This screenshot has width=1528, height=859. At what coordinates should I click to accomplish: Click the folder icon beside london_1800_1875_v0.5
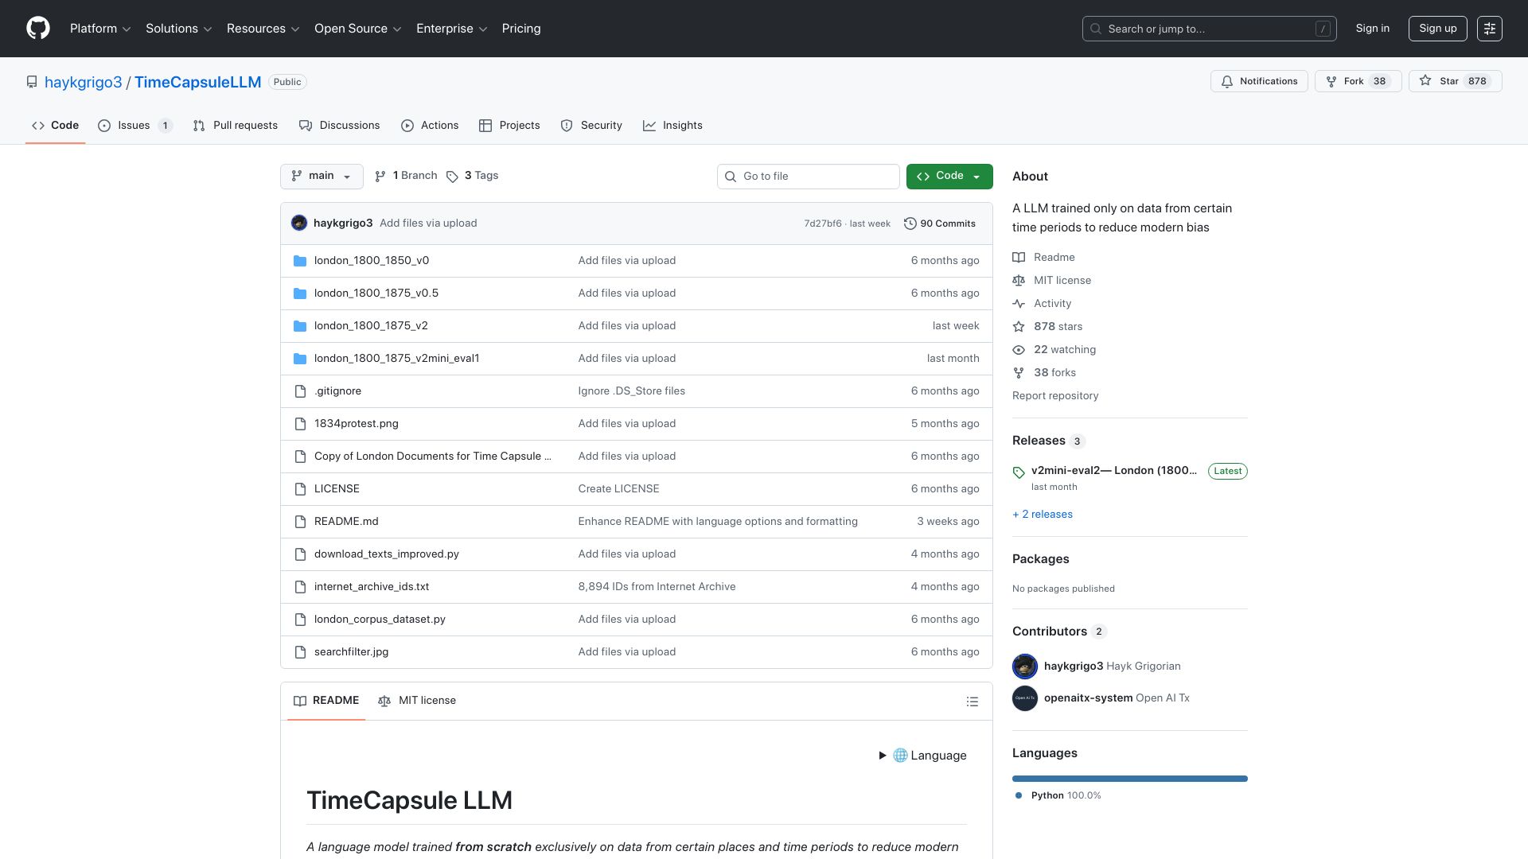click(x=300, y=293)
